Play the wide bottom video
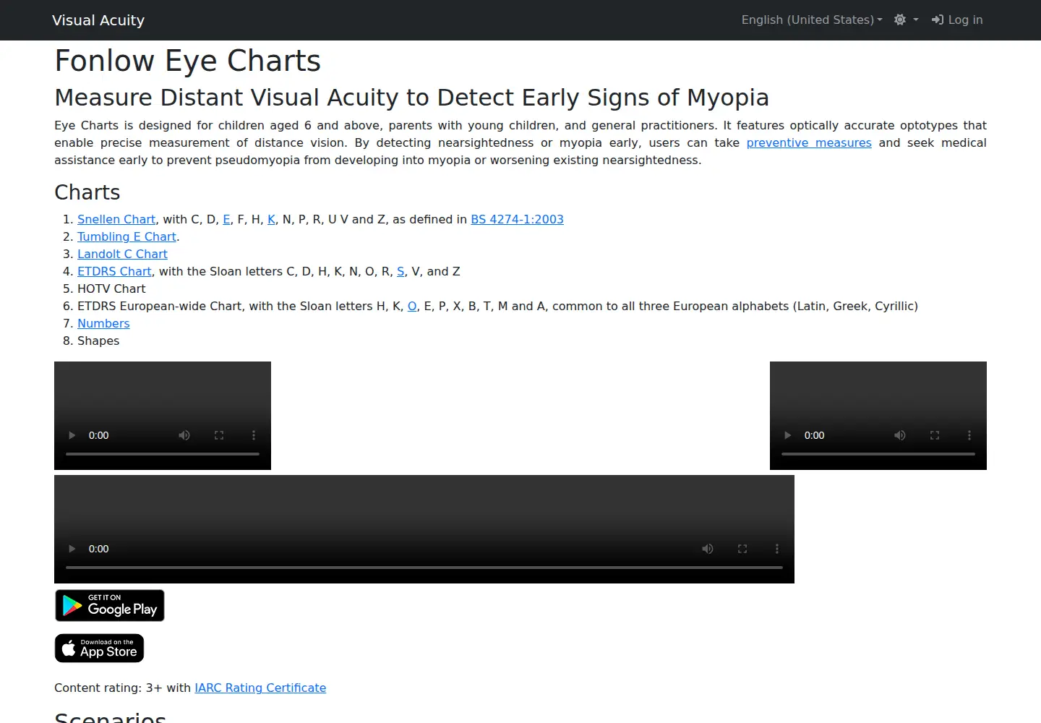 coord(72,549)
